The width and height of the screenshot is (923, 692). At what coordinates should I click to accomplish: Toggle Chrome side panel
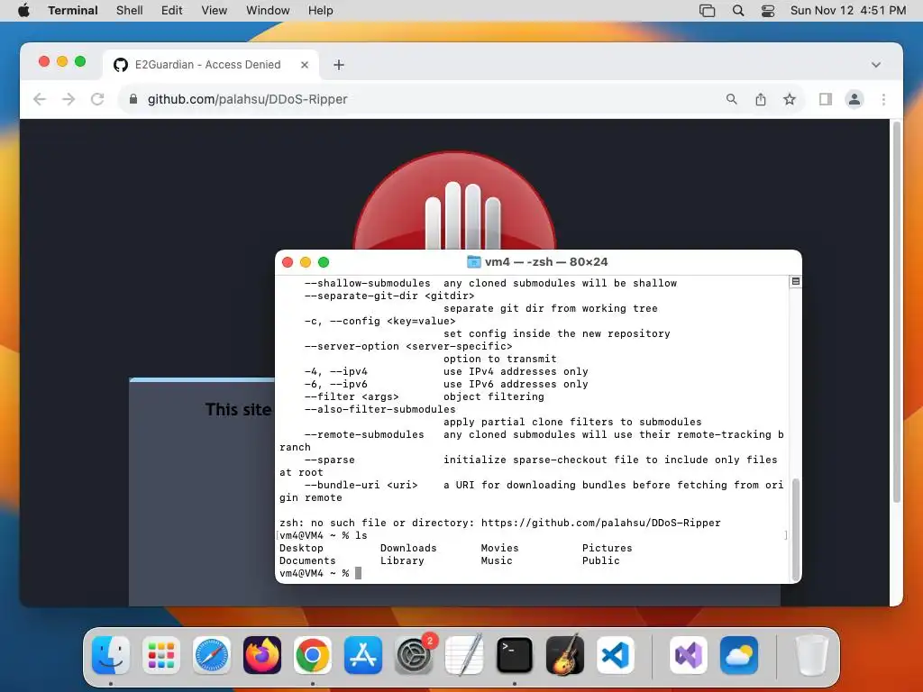826,99
